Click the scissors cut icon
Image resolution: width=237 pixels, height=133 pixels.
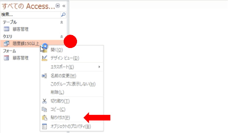point(44,101)
